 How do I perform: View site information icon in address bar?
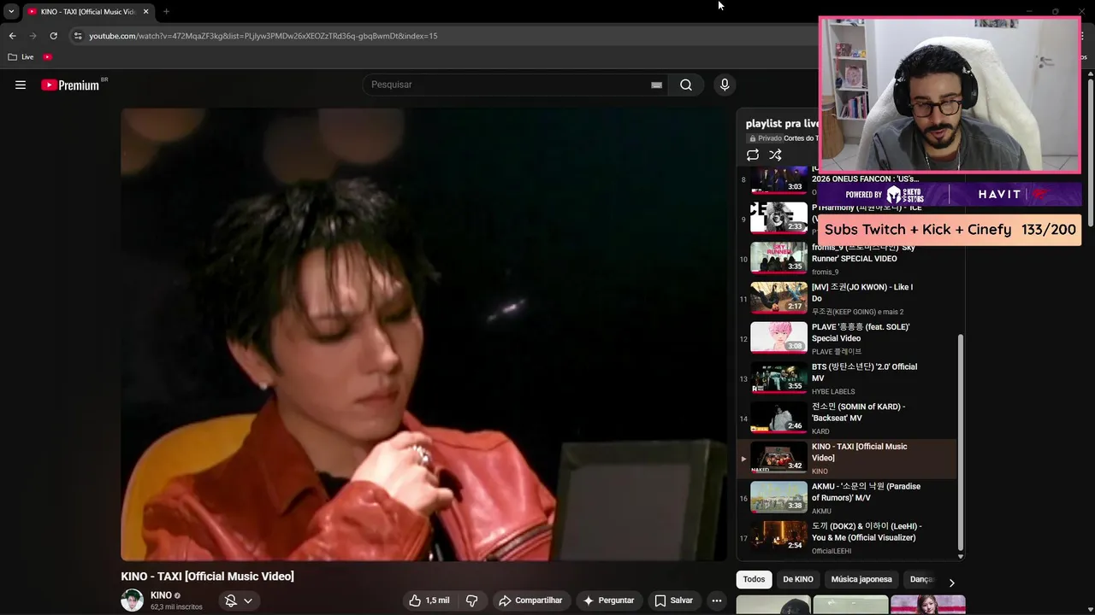(78, 36)
